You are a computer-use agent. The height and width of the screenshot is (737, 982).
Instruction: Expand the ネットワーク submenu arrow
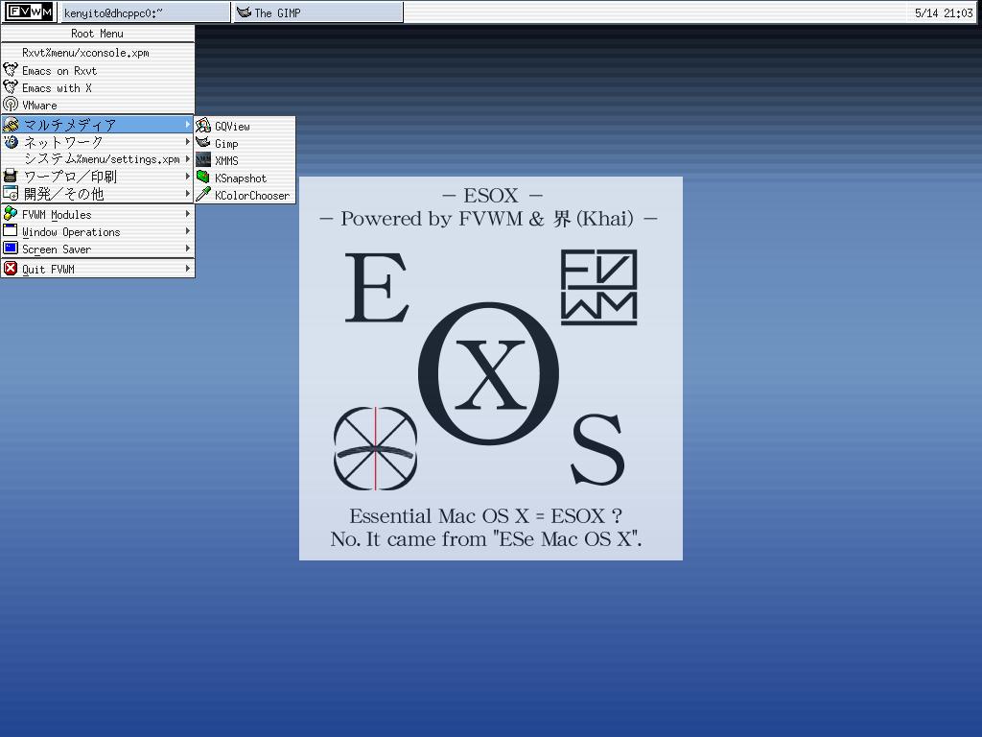point(188,142)
